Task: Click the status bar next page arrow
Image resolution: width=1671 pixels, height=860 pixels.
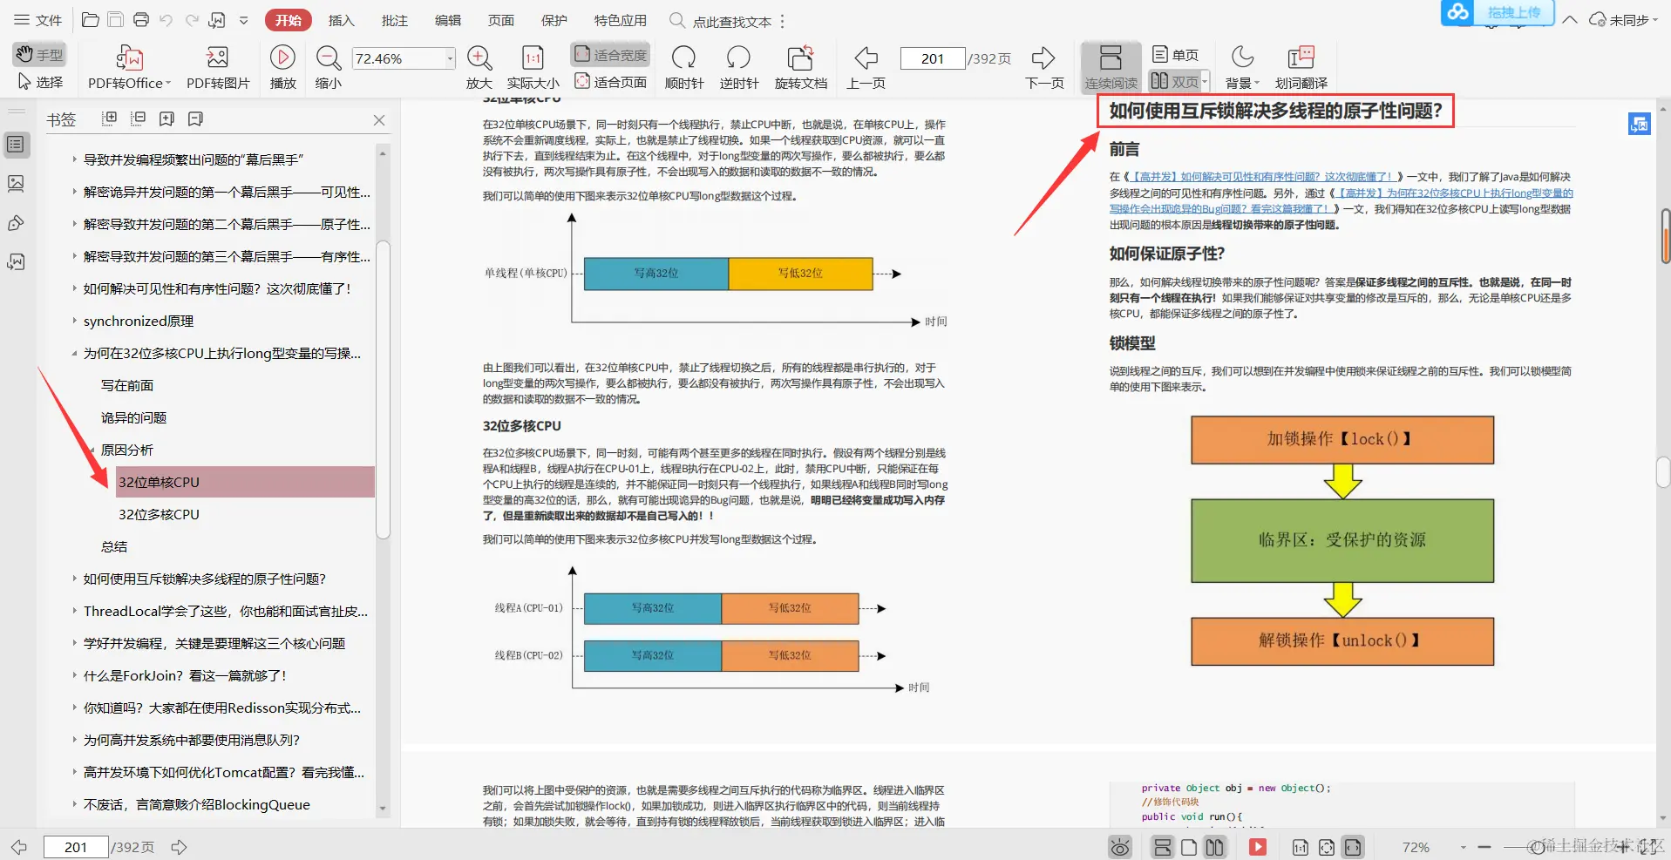Action: coord(179,847)
